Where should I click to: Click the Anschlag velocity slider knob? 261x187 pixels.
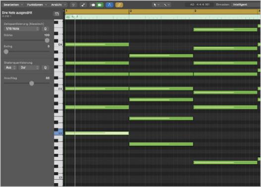pos(32,83)
